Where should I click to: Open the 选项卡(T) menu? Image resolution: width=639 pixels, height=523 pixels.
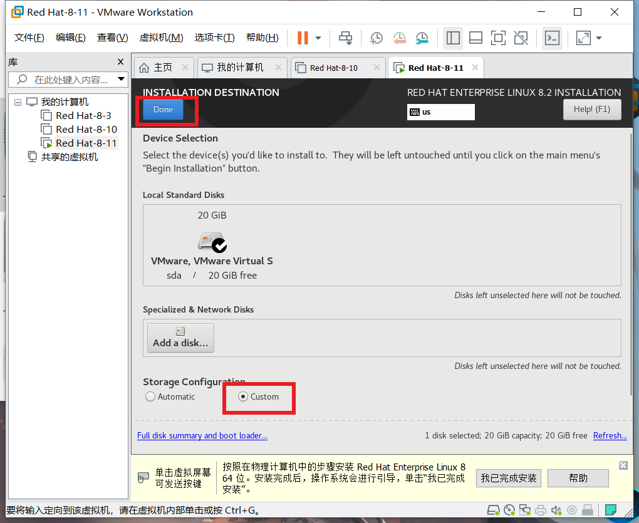[x=215, y=38]
